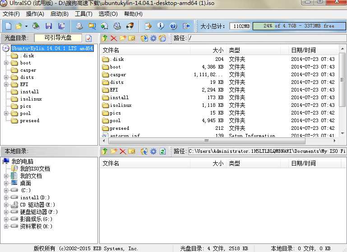Click the Set boot file disc icon
Screen dimensions: 347x252
coord(162,38)
